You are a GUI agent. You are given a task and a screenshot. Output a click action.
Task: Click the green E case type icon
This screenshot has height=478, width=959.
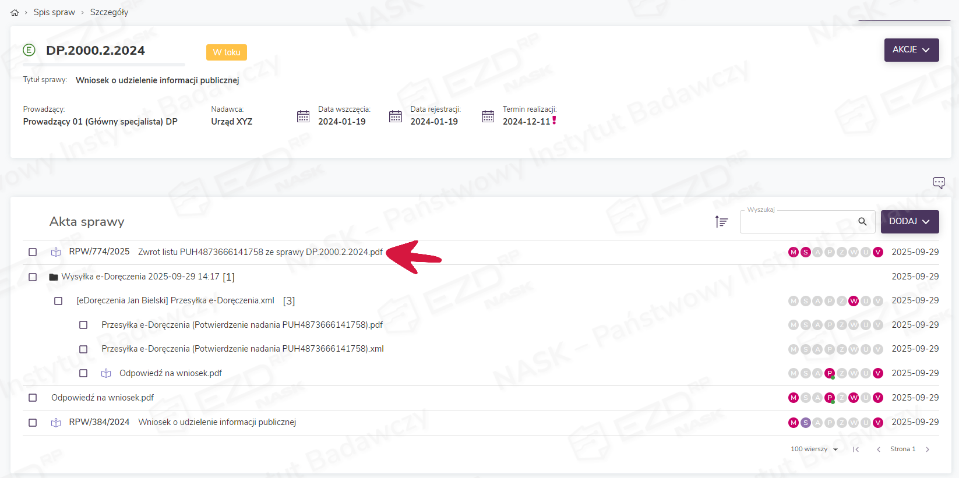(x=29, y=50)
